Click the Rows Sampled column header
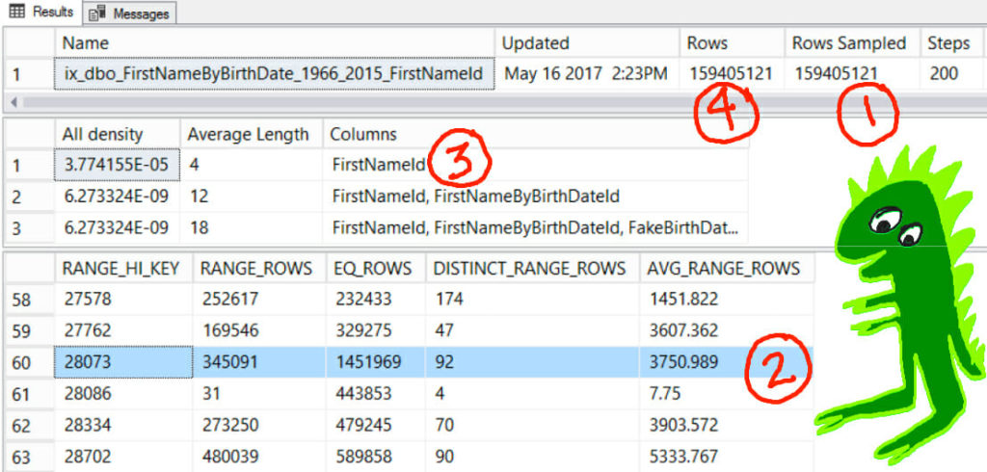The height and width of the screenshot is (472, 987). click(x=849, y=43)
